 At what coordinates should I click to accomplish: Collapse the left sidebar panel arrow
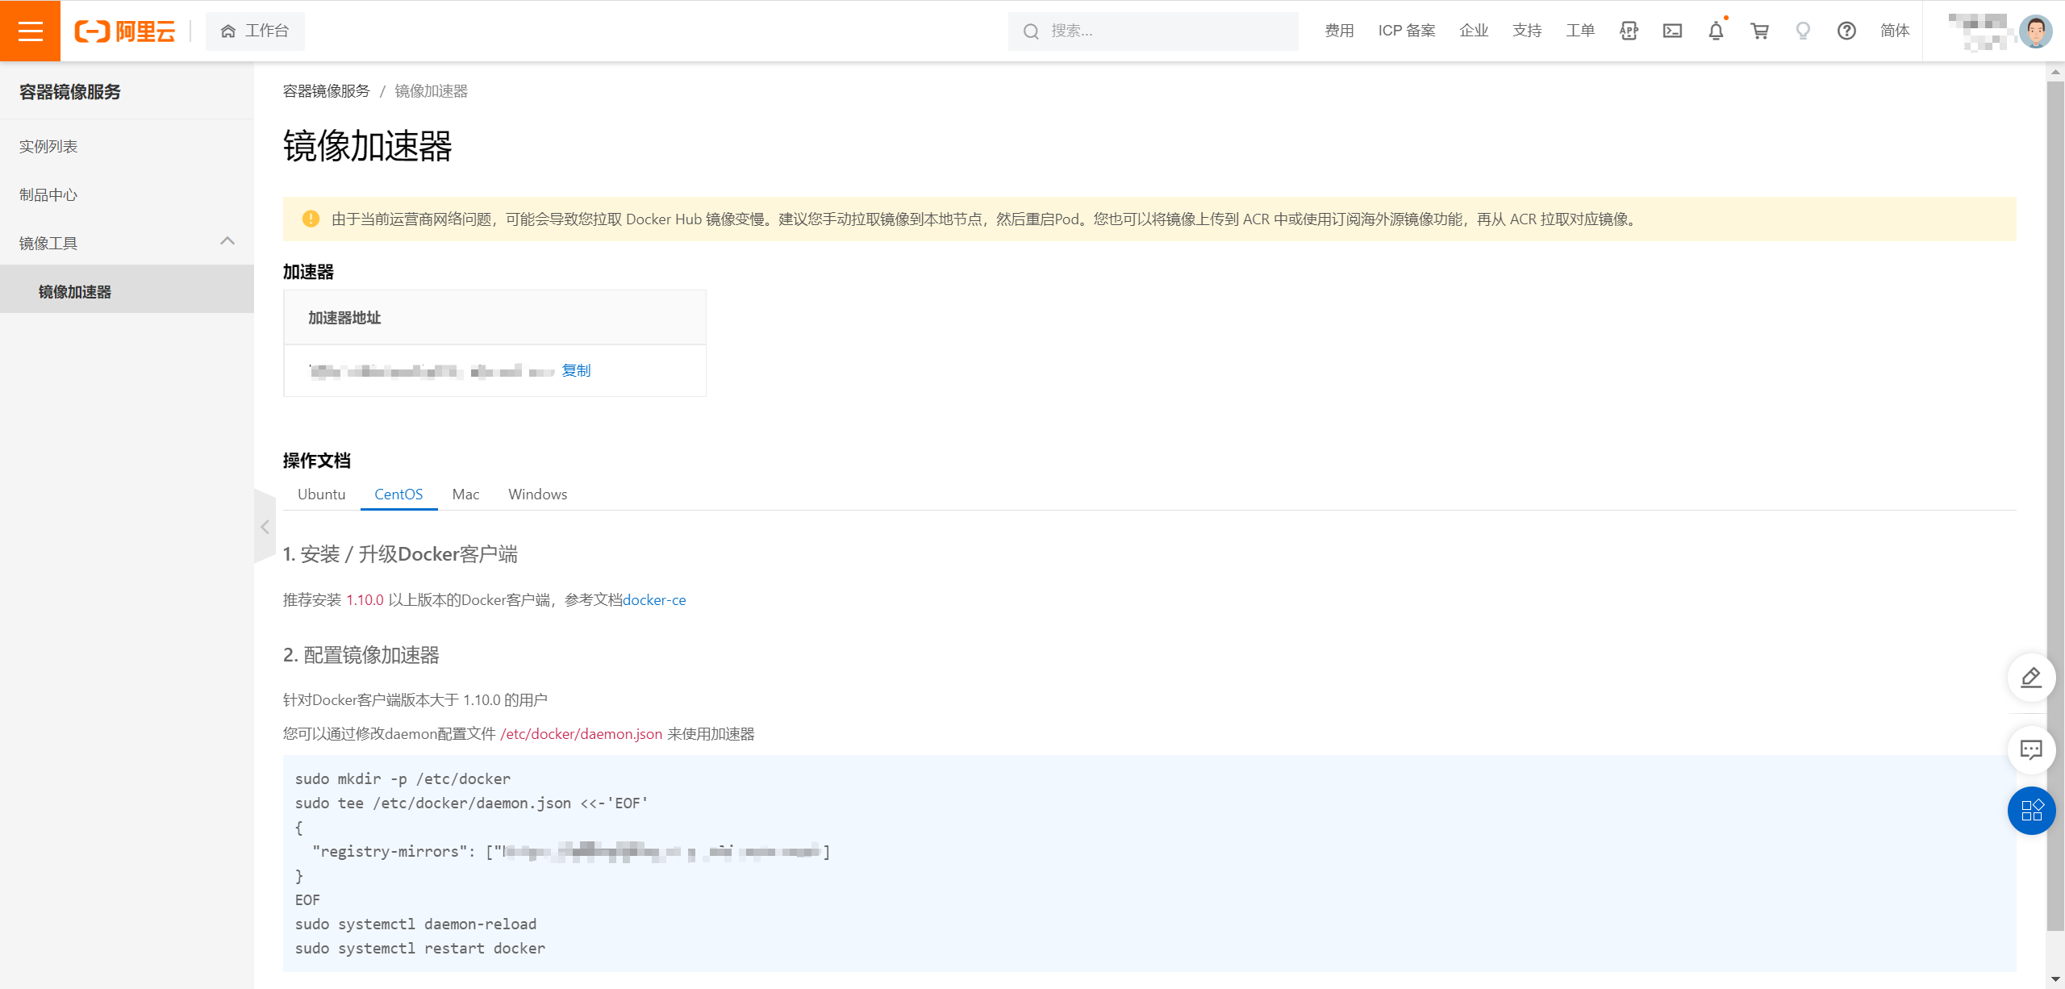click(x=265, y=527)
